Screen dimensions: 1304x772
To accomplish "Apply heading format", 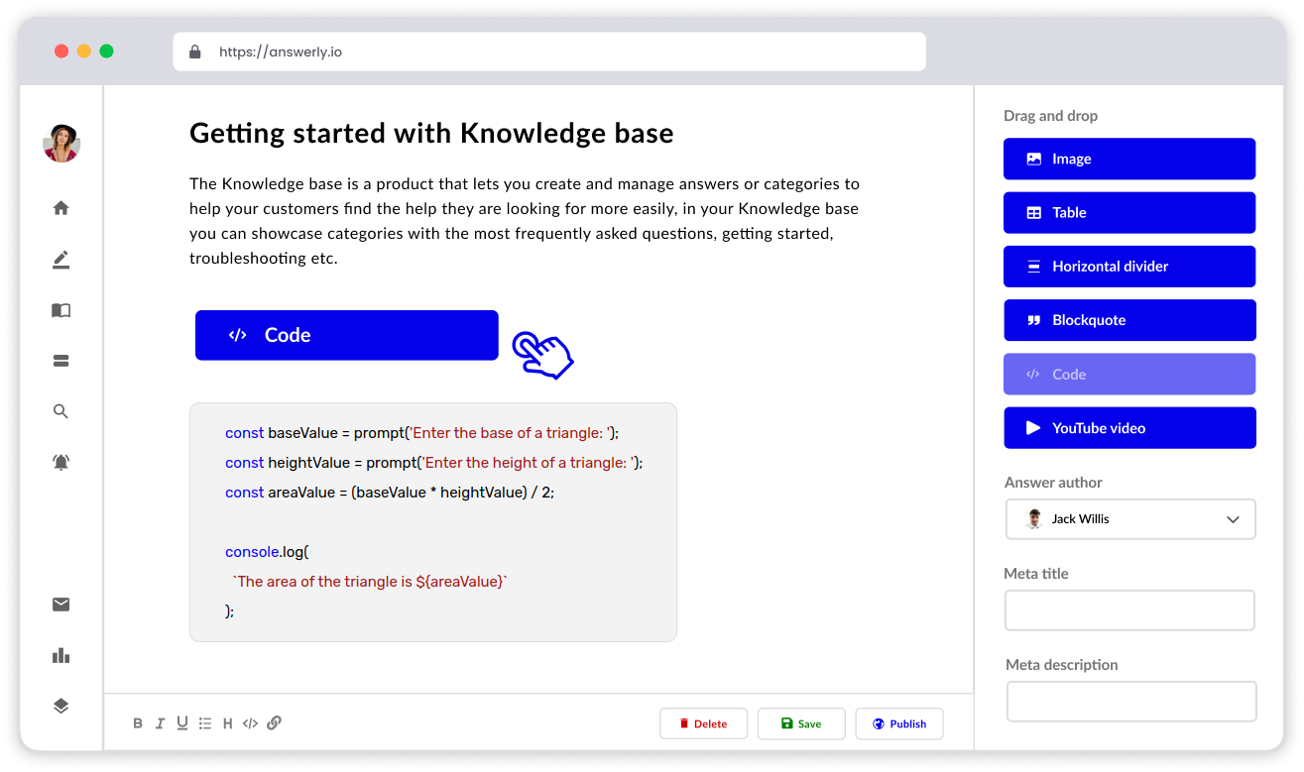I will click(227, 723).
